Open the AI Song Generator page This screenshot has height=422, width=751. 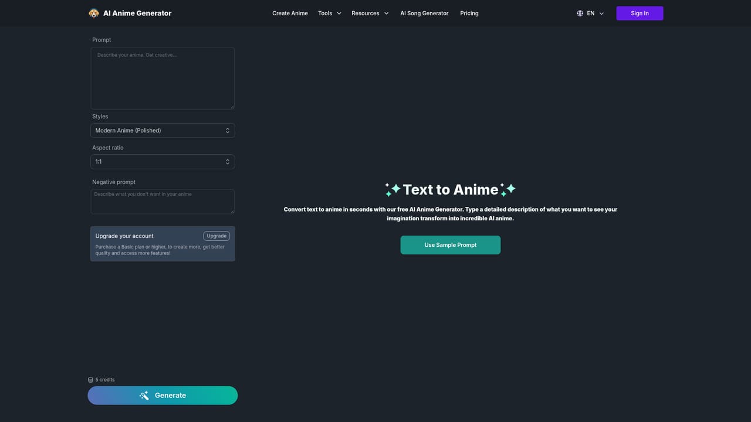(x=424, y=13)
